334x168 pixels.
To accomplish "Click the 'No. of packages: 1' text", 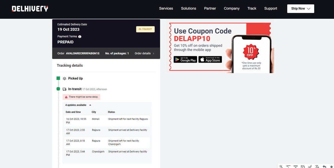I will click(x=117, y=53).
